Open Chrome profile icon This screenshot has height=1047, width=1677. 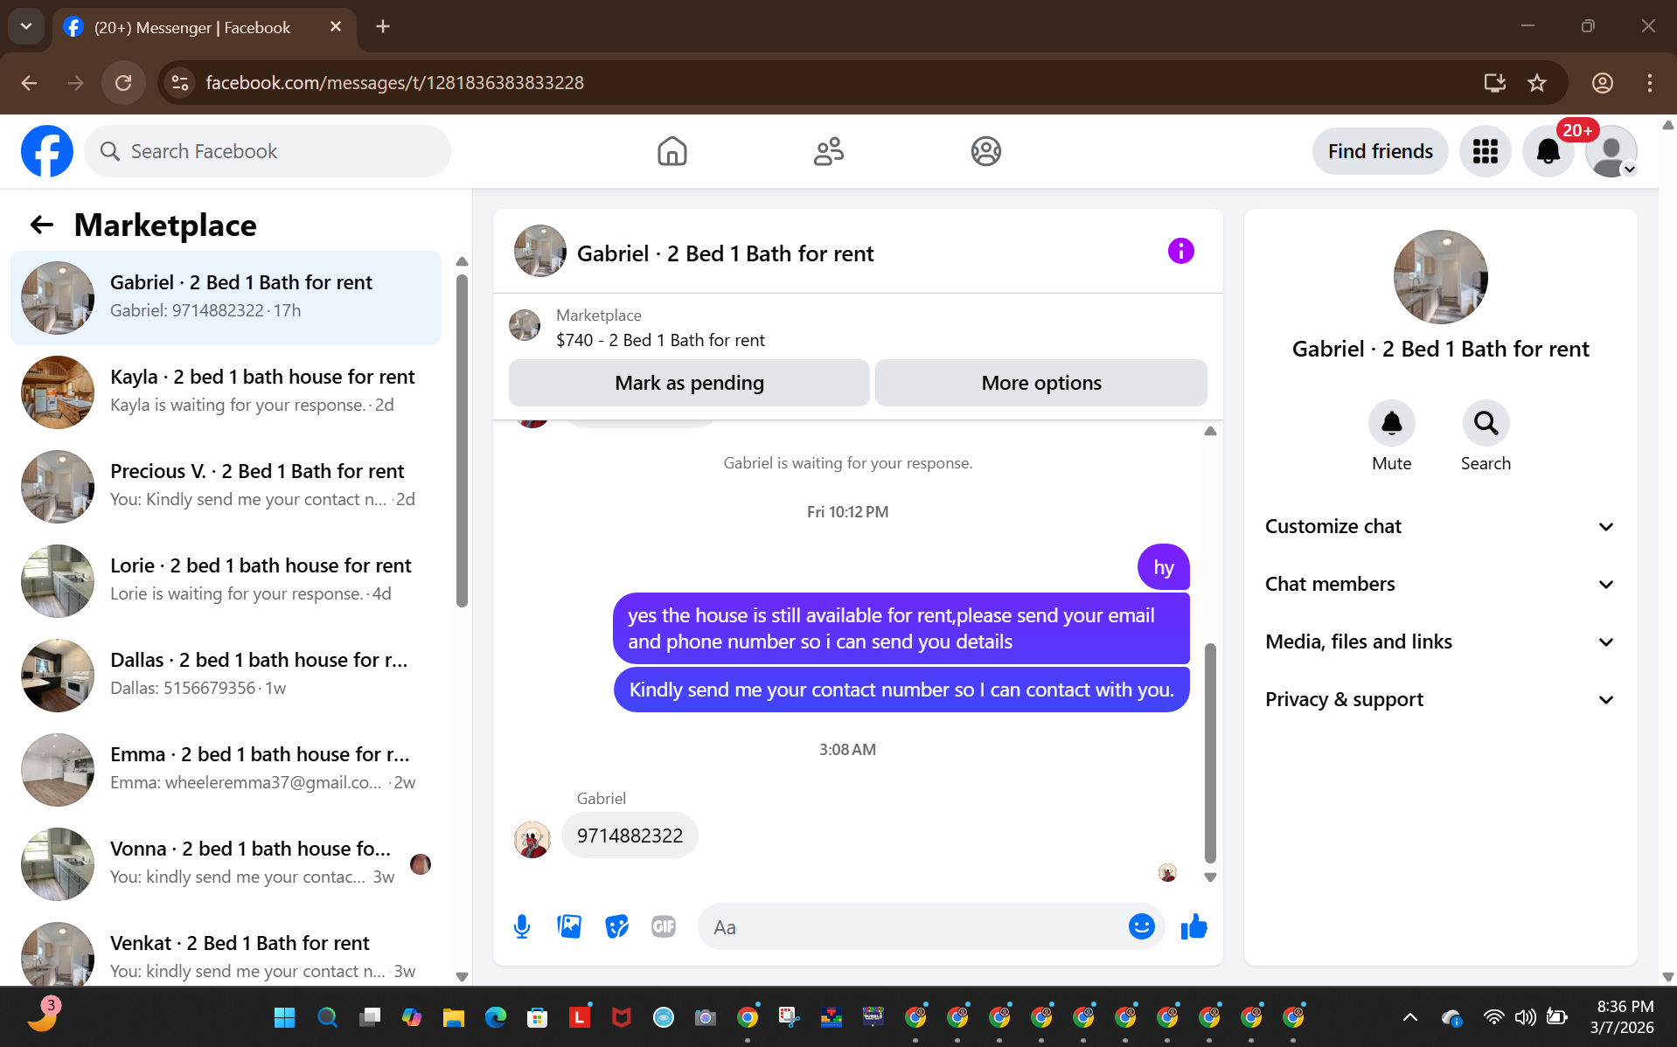point(1602,83)
